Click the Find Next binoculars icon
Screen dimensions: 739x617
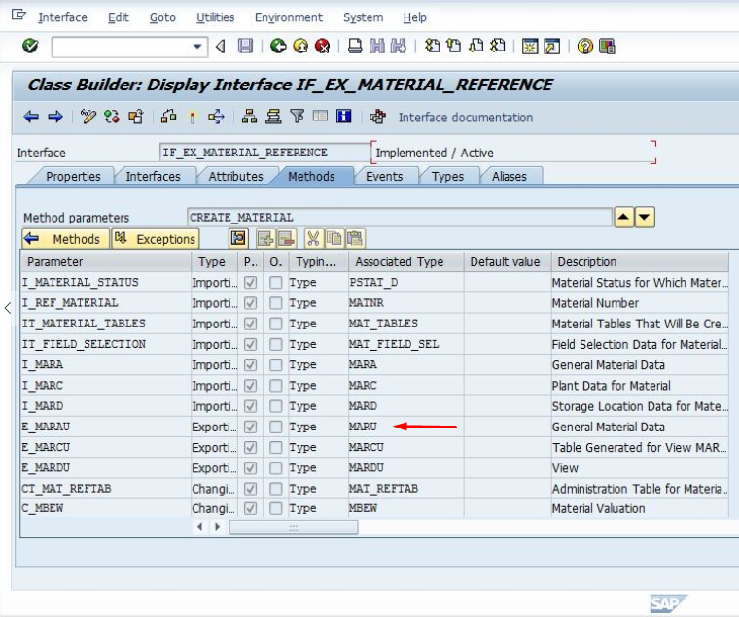tap(399, 47)
